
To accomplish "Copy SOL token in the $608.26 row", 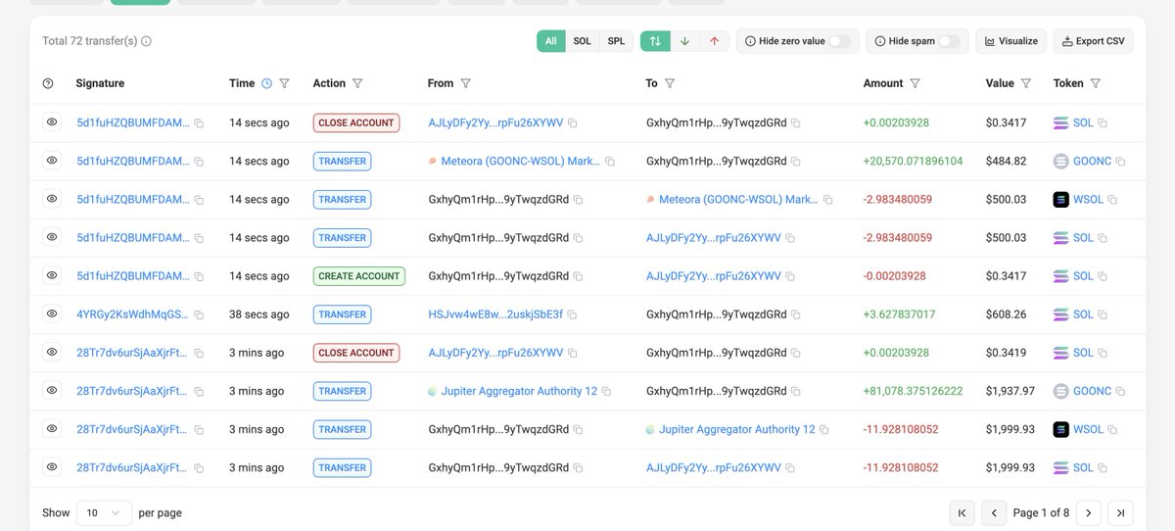I will click(x=1103, y=314).
